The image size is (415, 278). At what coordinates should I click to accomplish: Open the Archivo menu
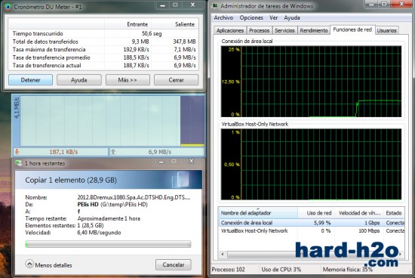[223, 18]
